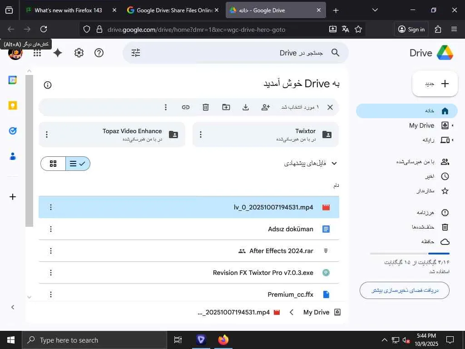
Task: Show hidden system tray icons chevron
Action: pyautogui.click(x=384, y=340)
